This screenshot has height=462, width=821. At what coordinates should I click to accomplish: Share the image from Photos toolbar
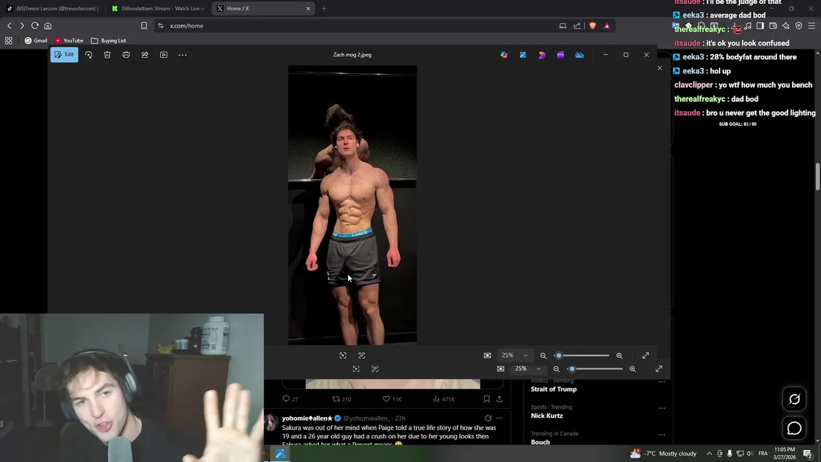(145, 55)
